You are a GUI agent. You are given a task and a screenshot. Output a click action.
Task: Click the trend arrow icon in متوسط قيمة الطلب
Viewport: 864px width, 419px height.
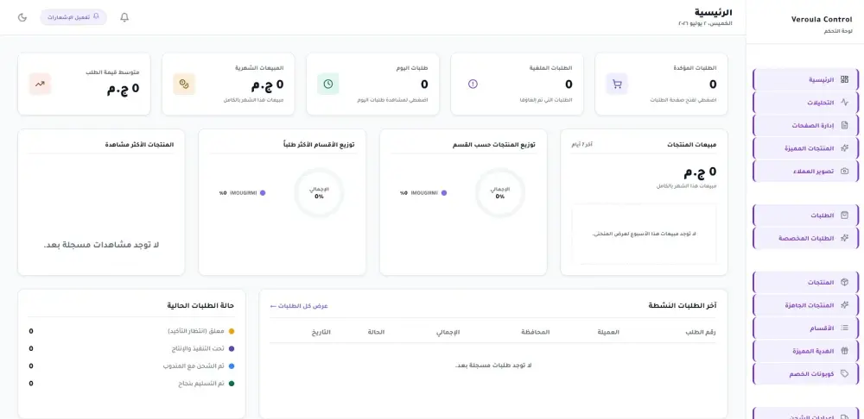(40, 84)
